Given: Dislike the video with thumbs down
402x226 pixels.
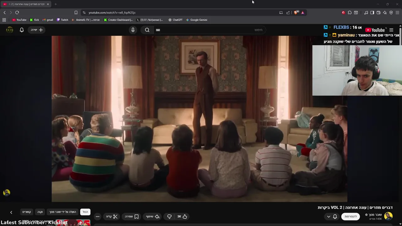Looking at the screenshot, I should coord(169,217).
